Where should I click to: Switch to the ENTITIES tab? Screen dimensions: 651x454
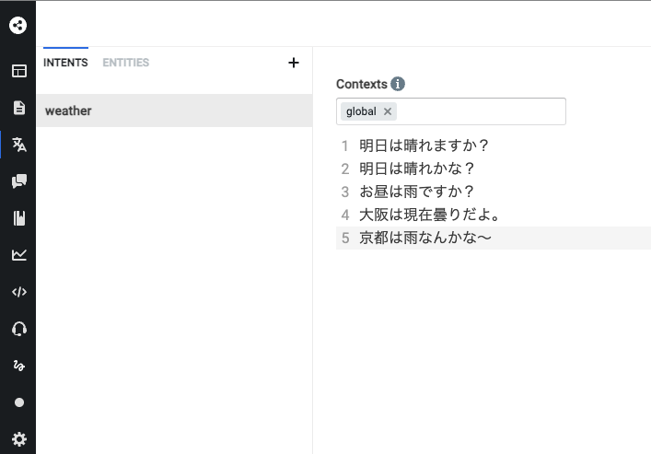click(125, 63)
